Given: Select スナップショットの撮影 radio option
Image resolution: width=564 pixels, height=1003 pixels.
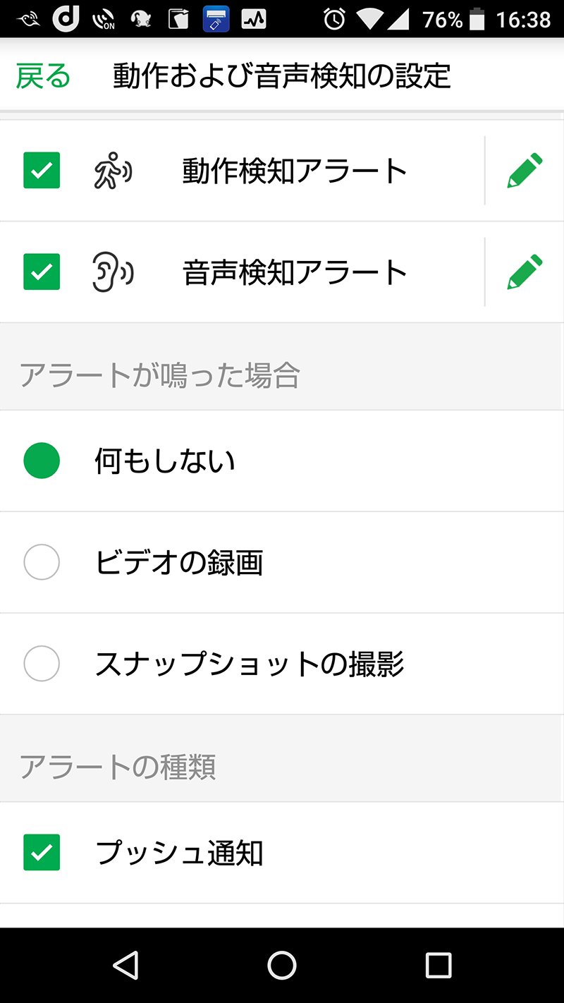Looking at the screenshot, I should pos(42,664).
